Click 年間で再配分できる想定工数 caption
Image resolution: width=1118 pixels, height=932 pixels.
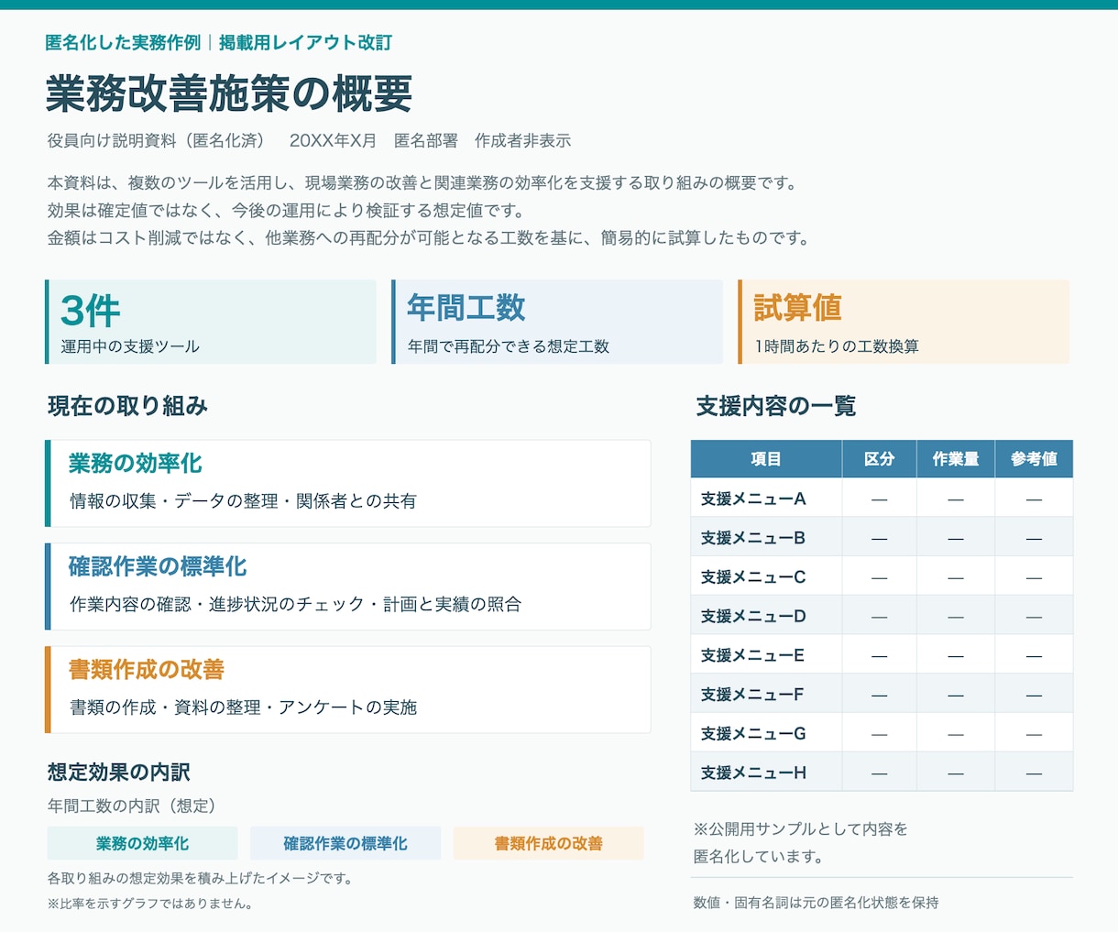pyautogui.click(x=509, y=346)
